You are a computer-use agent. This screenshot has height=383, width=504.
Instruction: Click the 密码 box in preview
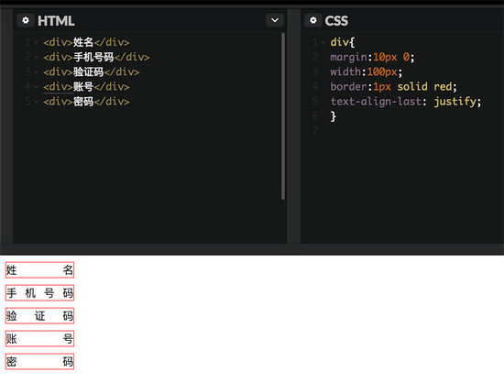[39, 362]
